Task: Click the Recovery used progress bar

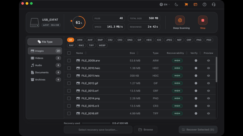Action: pos(96,123)
